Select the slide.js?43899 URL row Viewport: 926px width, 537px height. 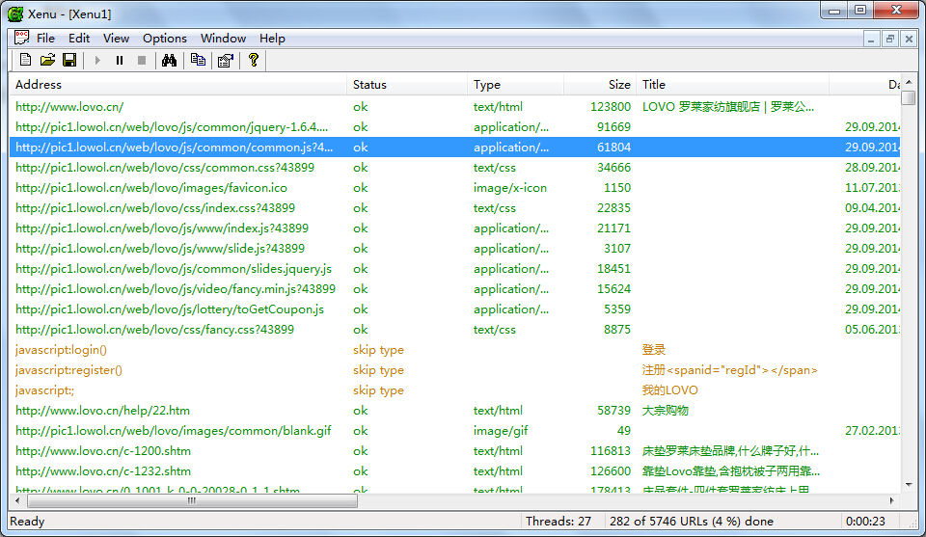coord(454,249)
